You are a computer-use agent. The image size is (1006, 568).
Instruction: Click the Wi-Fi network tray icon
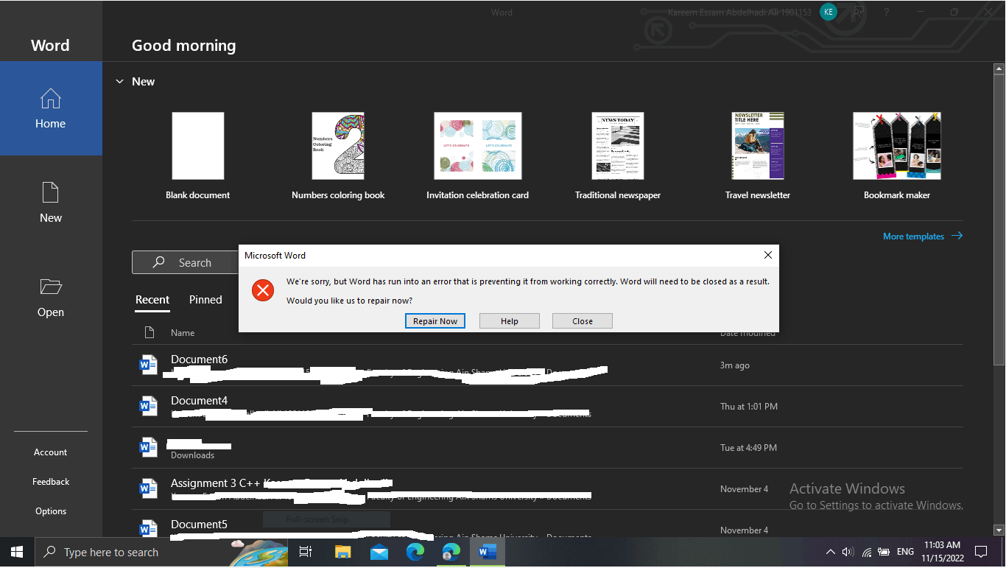(867, 552)
